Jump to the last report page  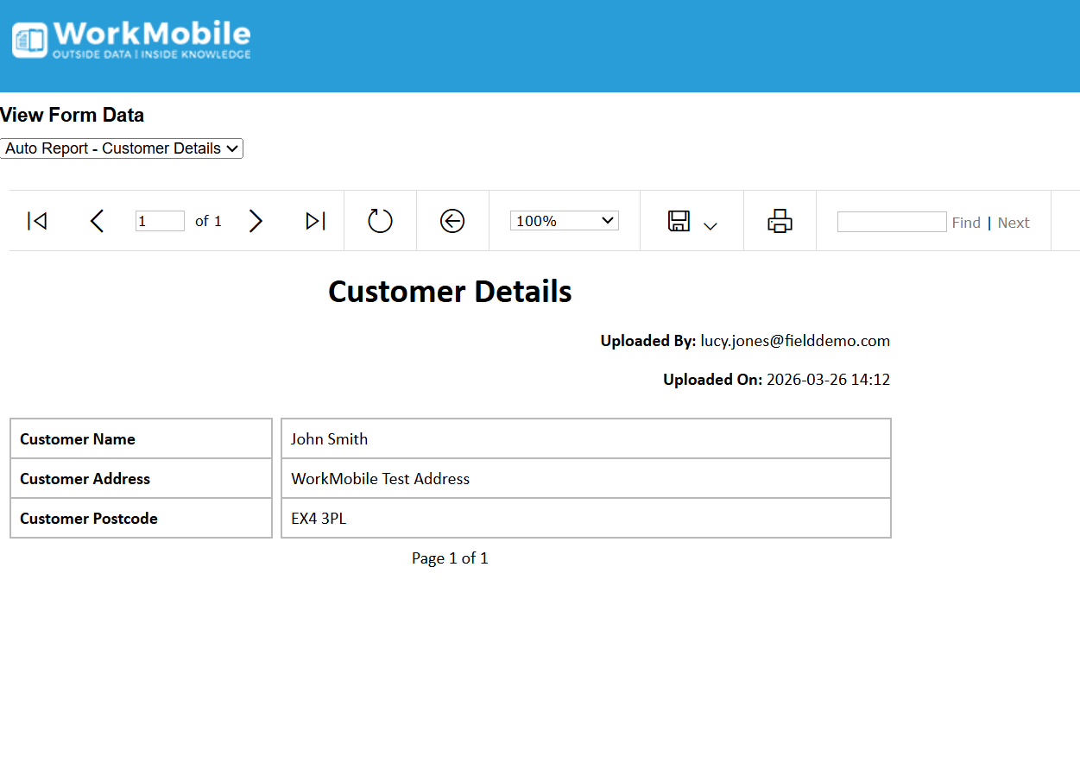[315, 221]
